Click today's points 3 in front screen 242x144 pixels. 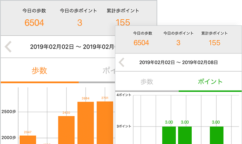tap(178, 43)
